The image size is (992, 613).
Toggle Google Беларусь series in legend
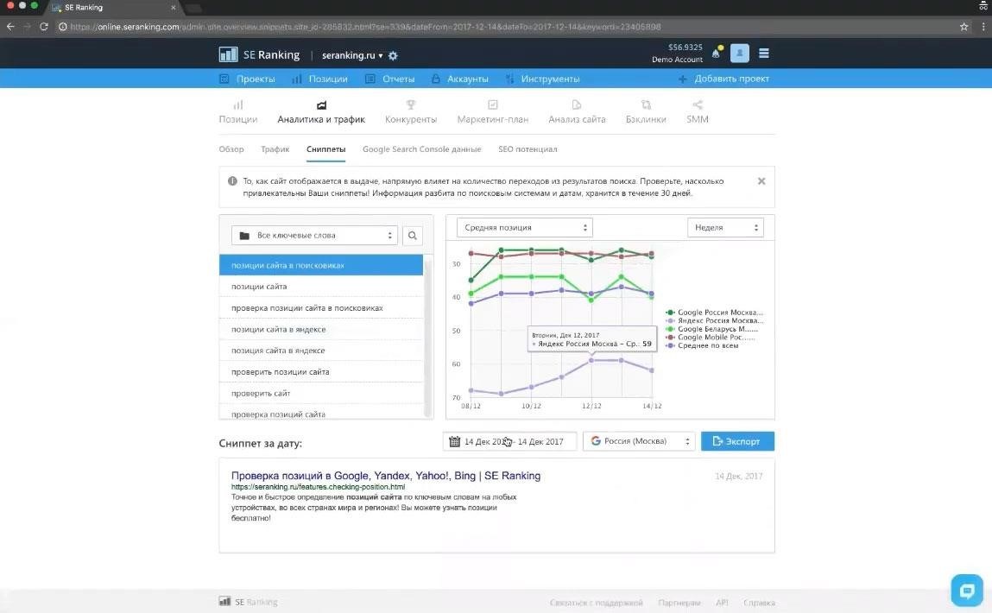point(711,329)
